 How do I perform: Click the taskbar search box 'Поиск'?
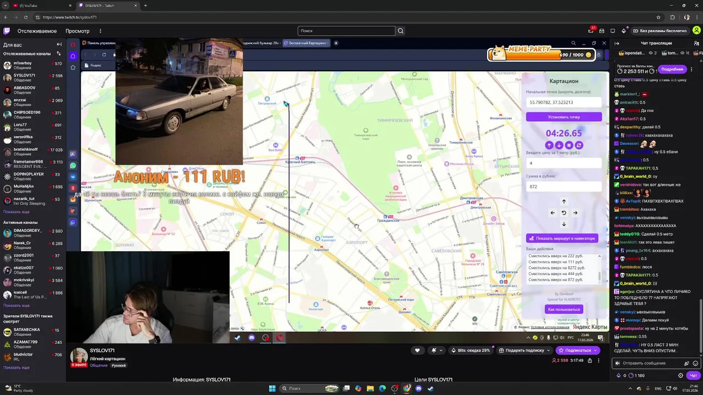click(x=310, y=388)
